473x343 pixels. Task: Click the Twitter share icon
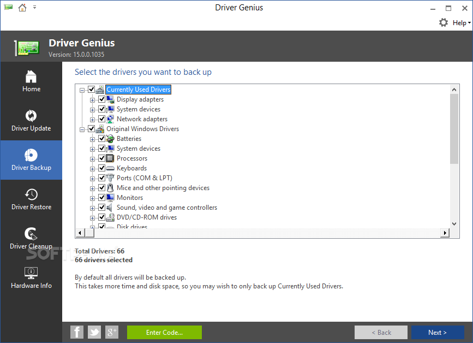[x=94, y=332]
